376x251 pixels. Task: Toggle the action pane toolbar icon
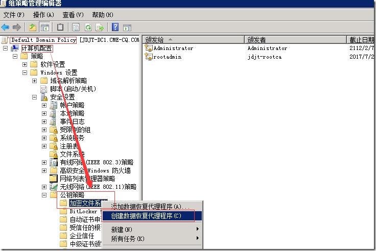pos(127,28)
